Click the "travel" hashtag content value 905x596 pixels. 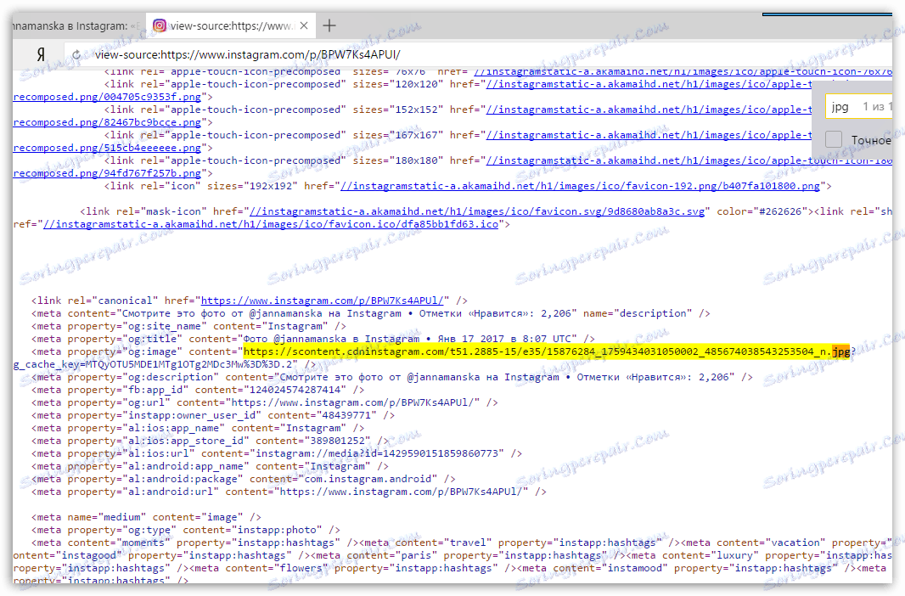click(x=468, y=543)
